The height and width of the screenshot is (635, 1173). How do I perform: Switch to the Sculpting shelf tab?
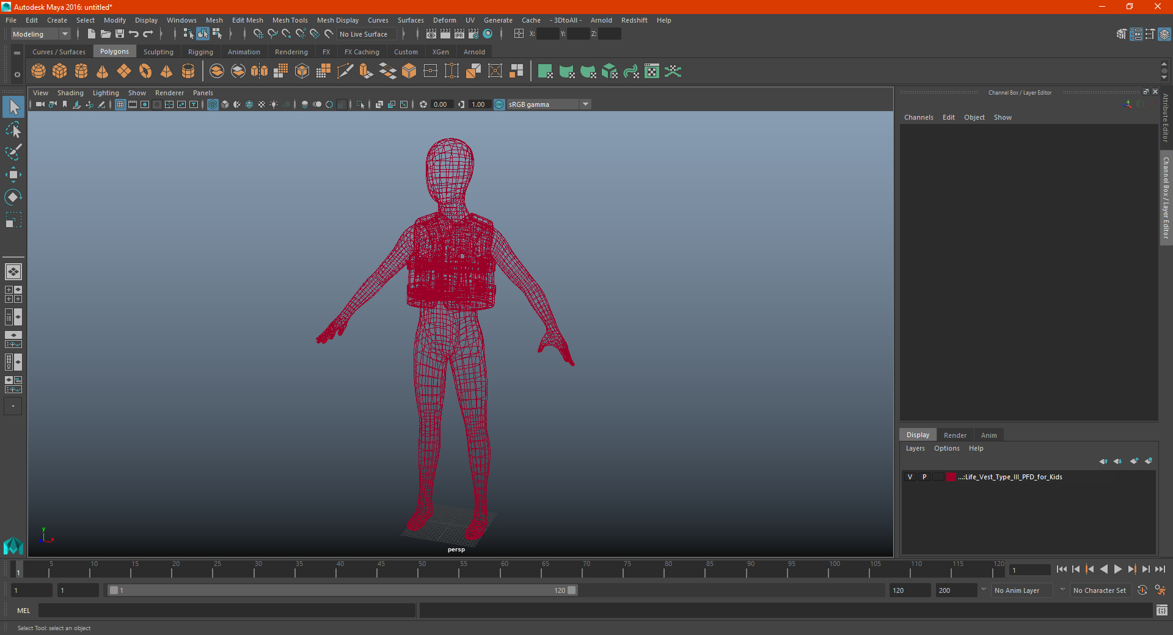pos(158,52)
